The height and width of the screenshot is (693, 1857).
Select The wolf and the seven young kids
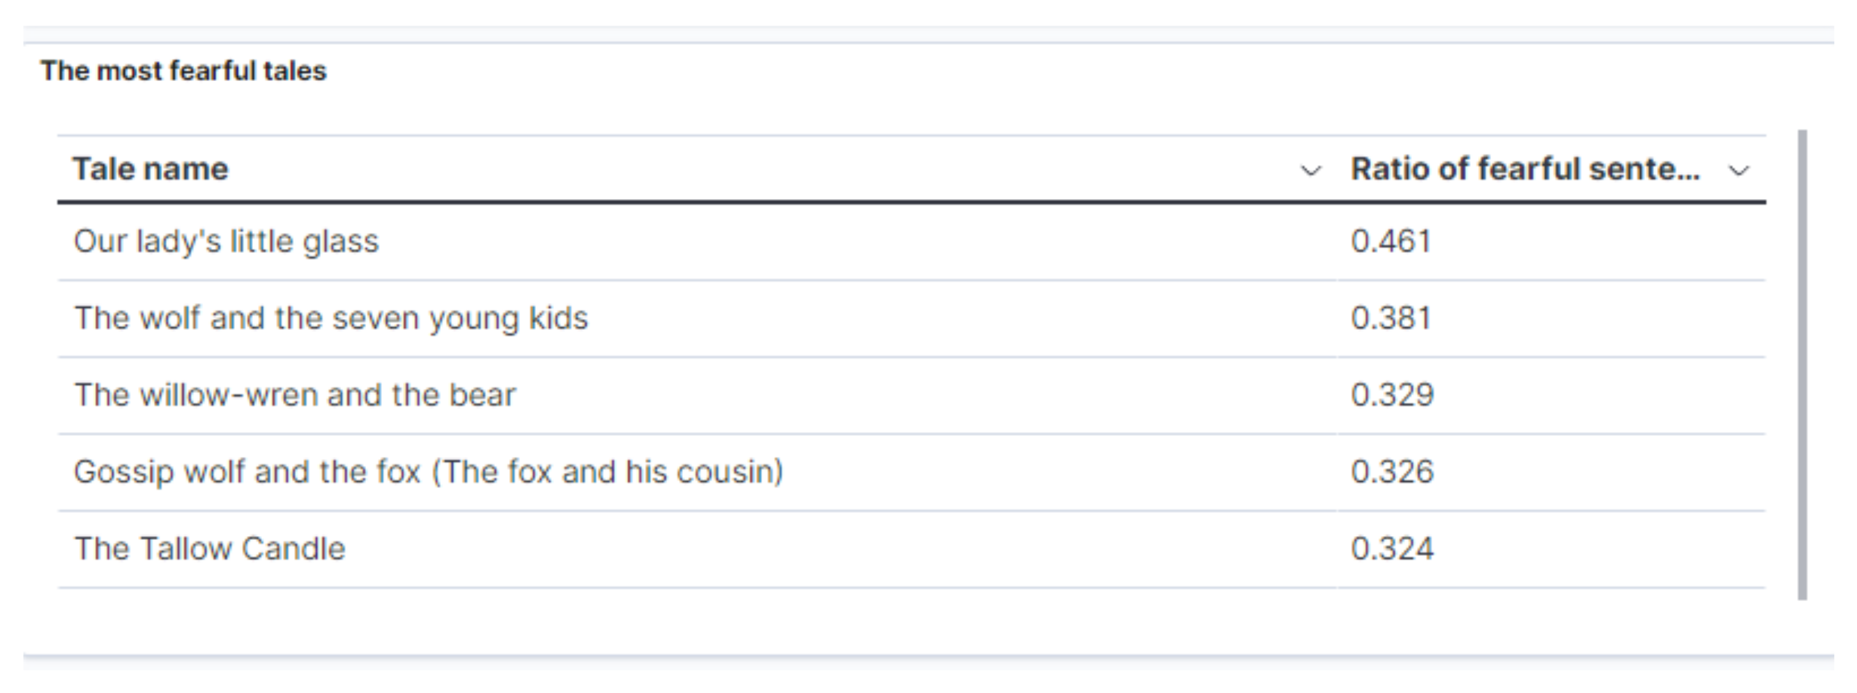pyautogui.click(x=331, y=318)
